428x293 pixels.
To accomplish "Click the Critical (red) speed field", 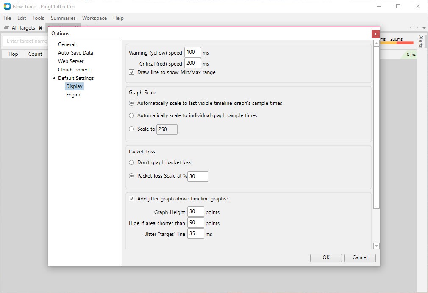I will (x=193, y=63).
